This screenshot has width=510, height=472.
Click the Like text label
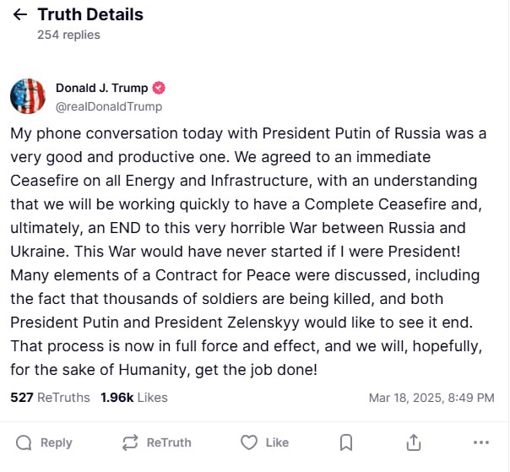click(277, 442)
